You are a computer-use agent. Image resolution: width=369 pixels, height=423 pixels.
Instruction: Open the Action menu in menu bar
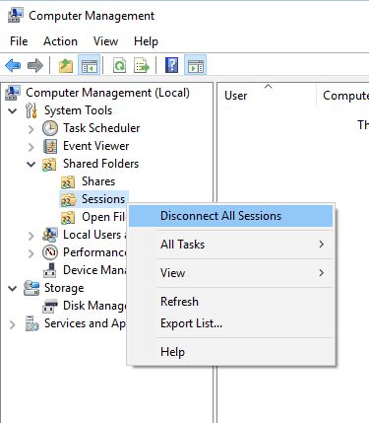pyautogui.click(x=60, y=41)
